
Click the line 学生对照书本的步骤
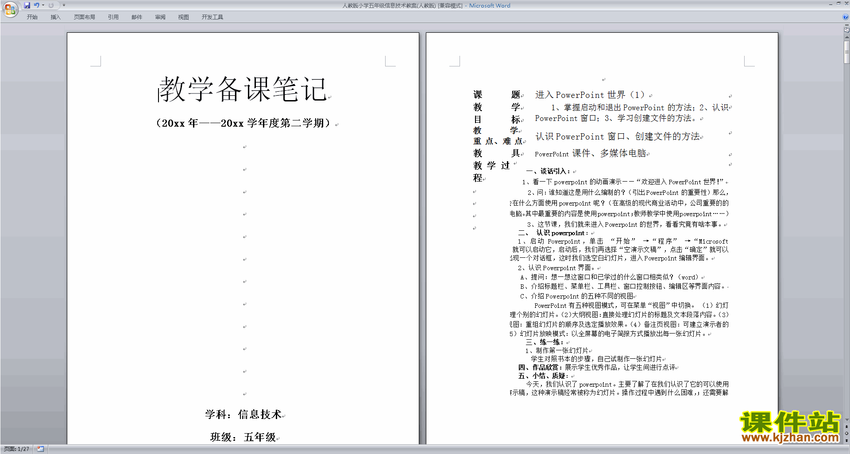[596, 359]
